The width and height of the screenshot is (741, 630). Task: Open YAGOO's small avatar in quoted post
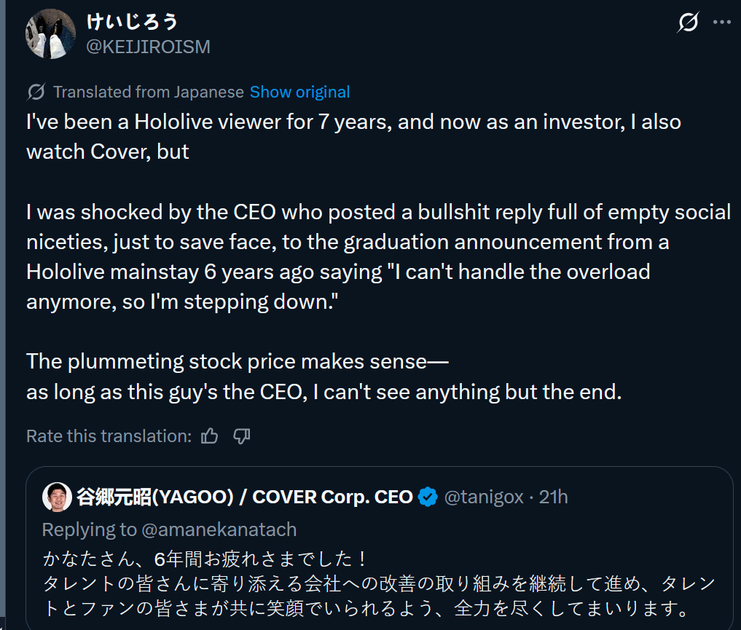pyautogui.click(x=57, y=497)
